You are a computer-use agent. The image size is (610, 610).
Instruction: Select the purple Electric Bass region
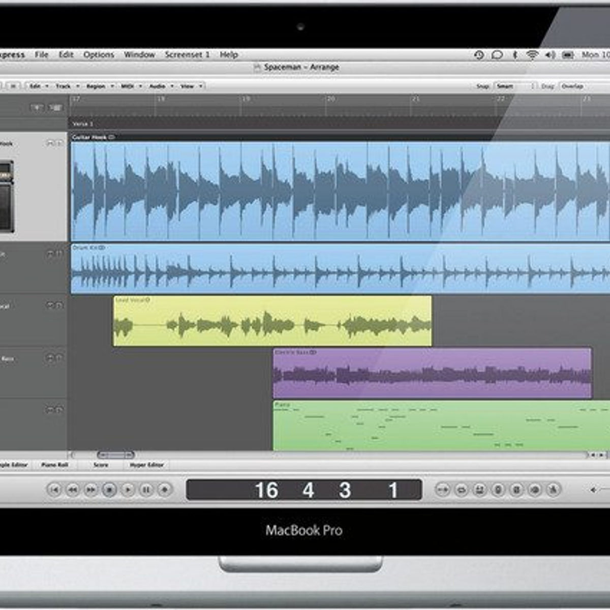(x=432, y=373)
